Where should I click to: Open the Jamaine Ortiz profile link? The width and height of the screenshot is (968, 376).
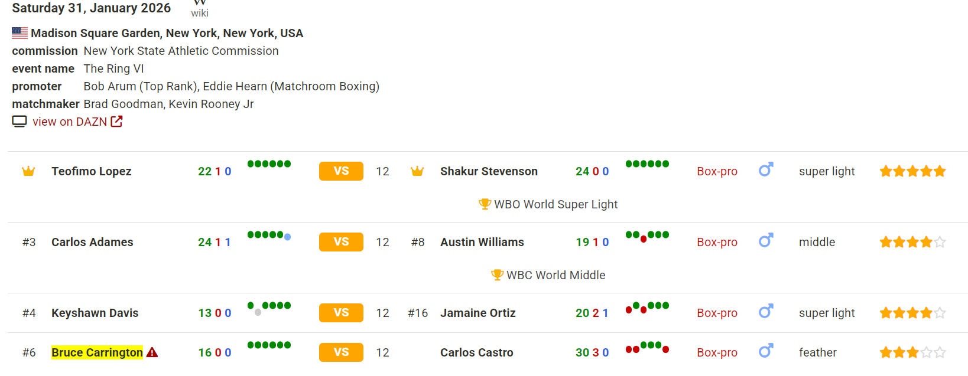pos(478,313)
